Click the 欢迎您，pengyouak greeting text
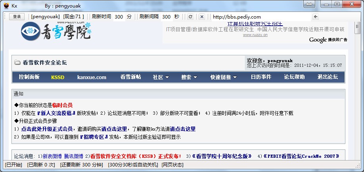This screenshot has height=172, width=364. [x=270, y=60]
